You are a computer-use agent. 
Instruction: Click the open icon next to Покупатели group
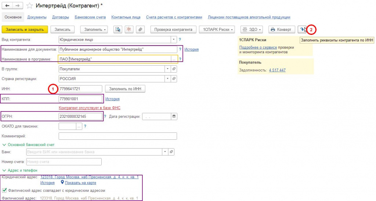[174, 69]
